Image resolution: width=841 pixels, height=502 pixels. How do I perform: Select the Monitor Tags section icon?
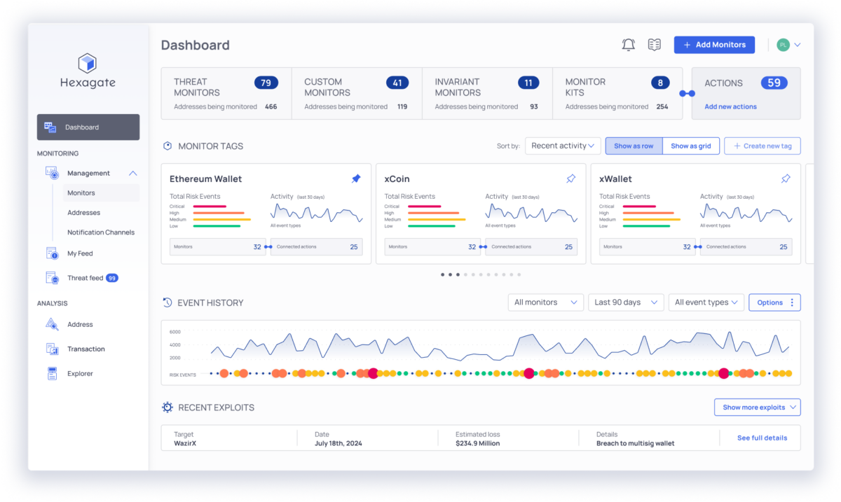tap(167, 146)
